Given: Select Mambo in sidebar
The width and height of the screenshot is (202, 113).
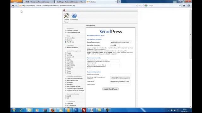Looking at the screenshot, I should (69, 59).
